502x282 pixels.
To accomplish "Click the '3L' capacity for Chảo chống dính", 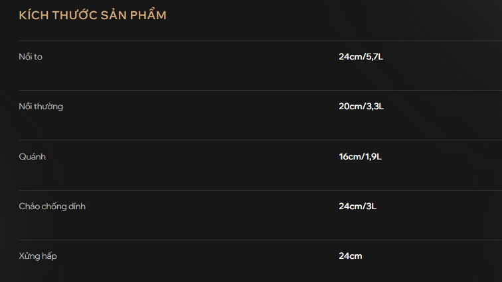I will 371,207.
